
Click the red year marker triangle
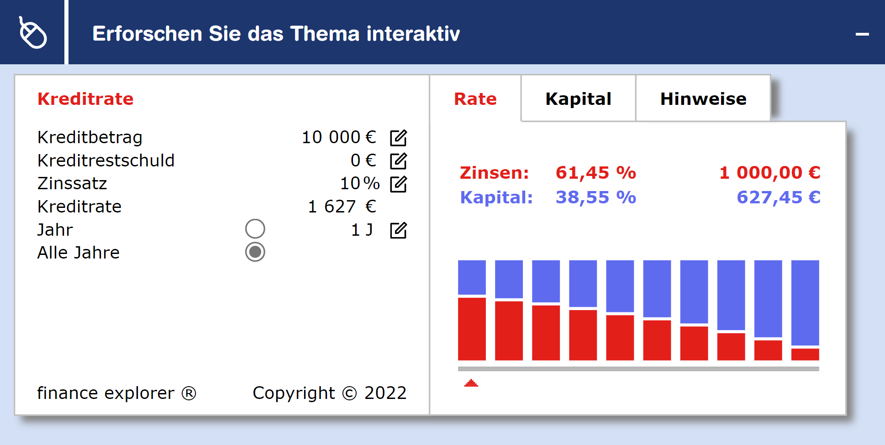coord(471,383)
